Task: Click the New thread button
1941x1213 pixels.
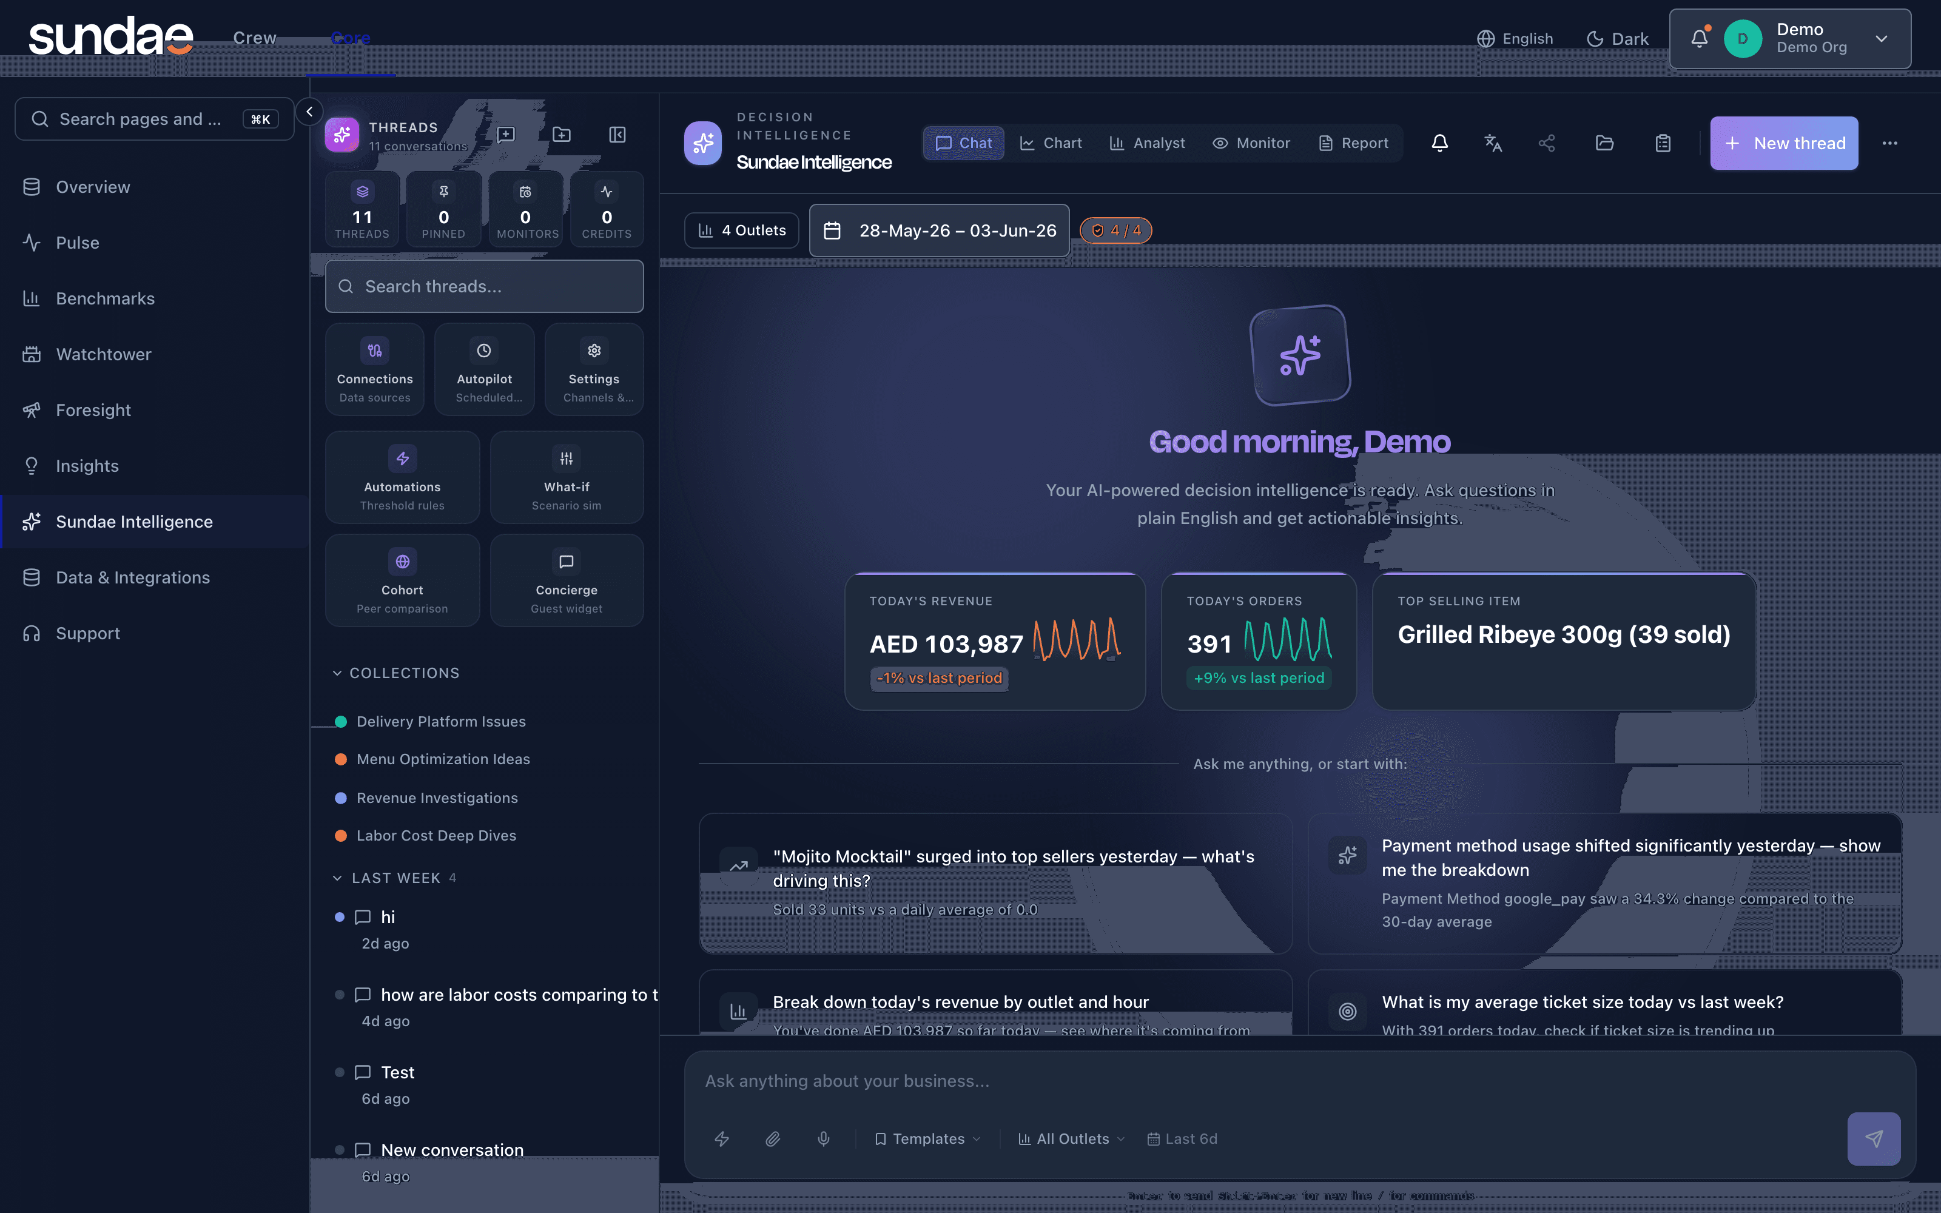Action: point(1784,143)
